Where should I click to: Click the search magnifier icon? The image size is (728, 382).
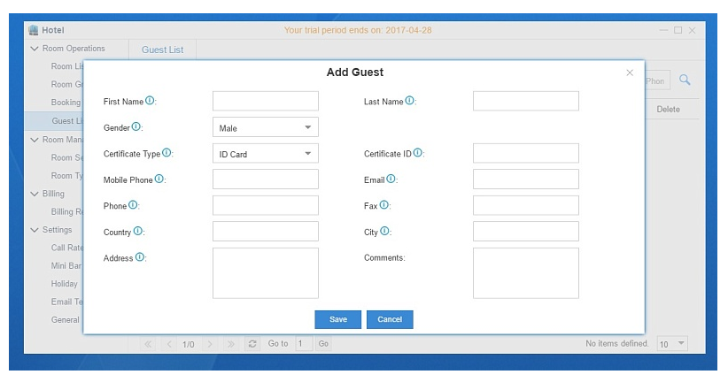[x=685, y=80]
